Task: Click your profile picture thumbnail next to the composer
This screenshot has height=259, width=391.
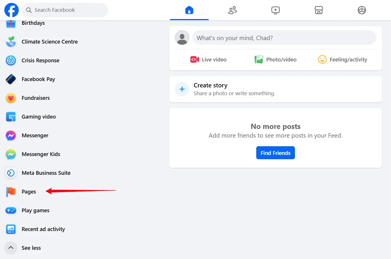Action: [182, 37]
